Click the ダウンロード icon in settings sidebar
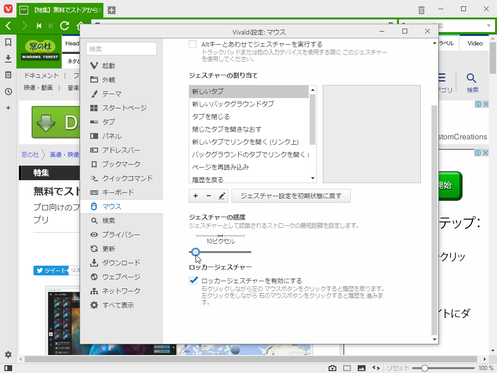The image size is (497, 373). (94, 263)
